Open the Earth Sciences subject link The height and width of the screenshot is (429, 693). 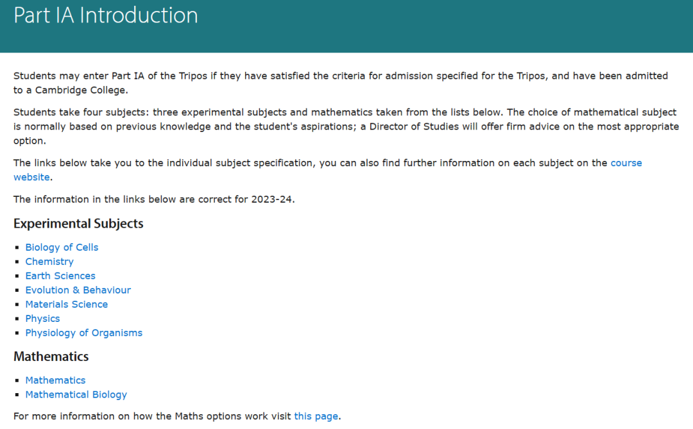[60, 276]
